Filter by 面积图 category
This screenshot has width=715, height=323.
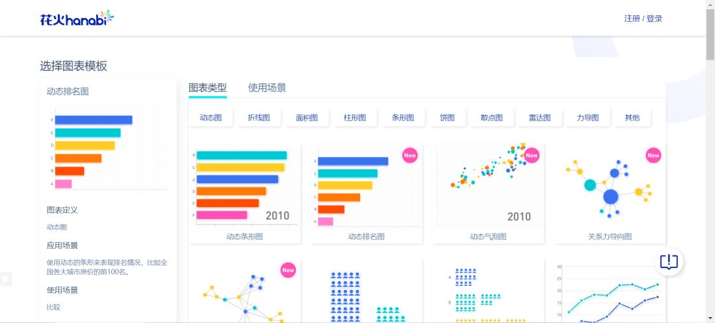pyautogui.click(x=307, y=118)
